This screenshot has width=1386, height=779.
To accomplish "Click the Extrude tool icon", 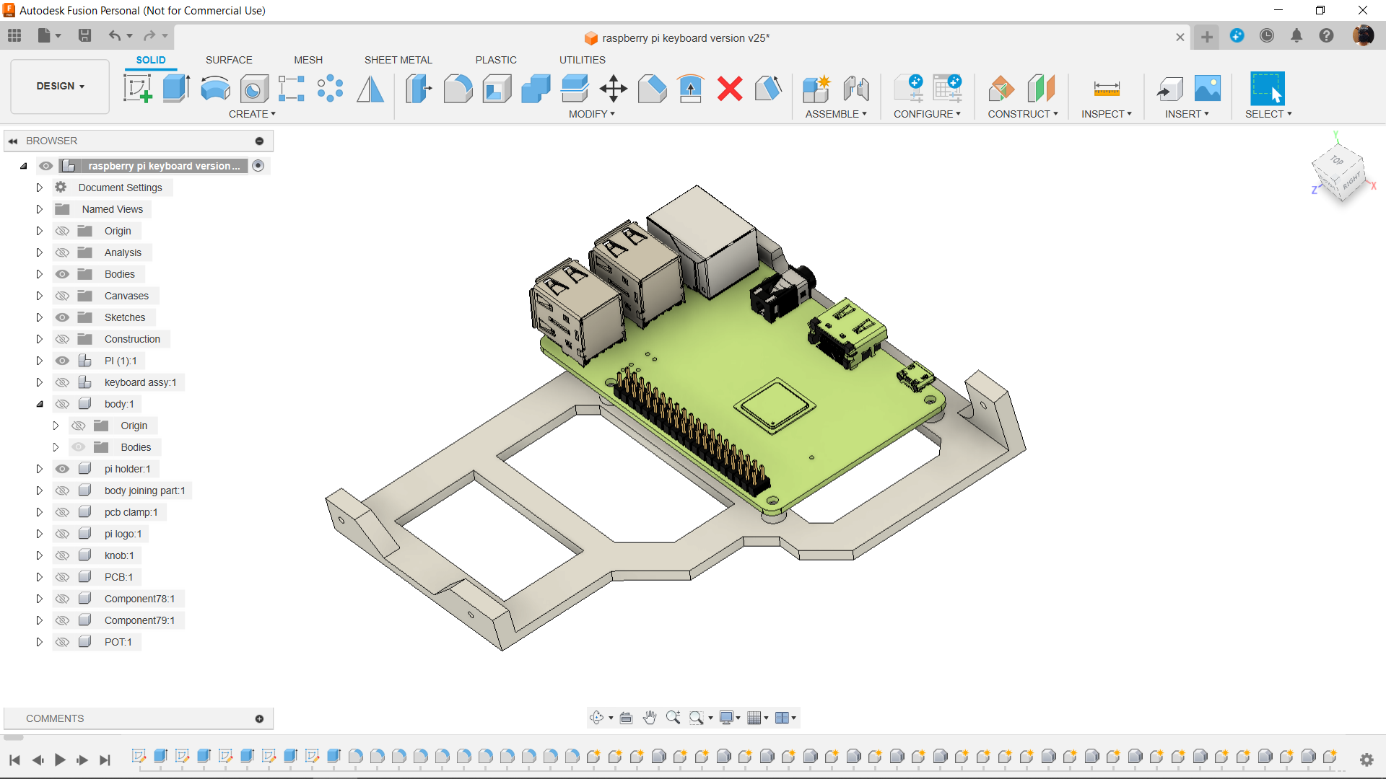I will [x=176, y=89].
